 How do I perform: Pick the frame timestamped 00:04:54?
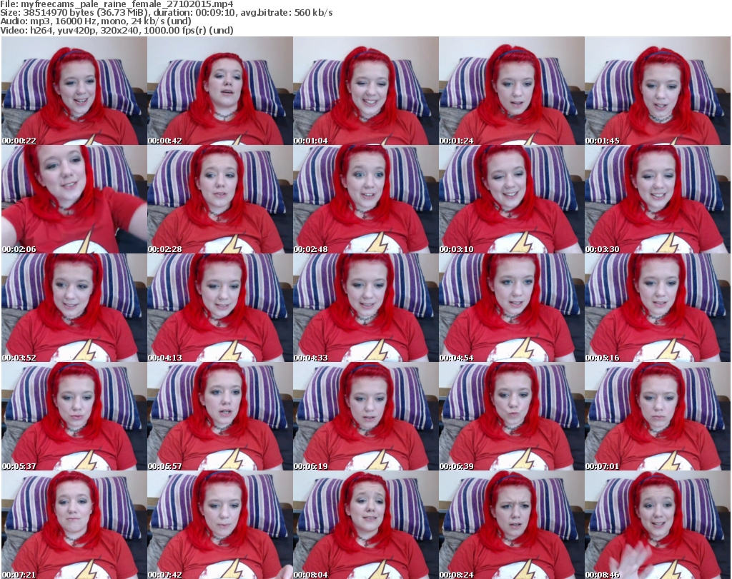[512, 308]
